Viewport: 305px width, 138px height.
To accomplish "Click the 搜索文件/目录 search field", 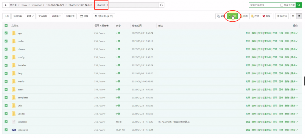I will [264, 5].
